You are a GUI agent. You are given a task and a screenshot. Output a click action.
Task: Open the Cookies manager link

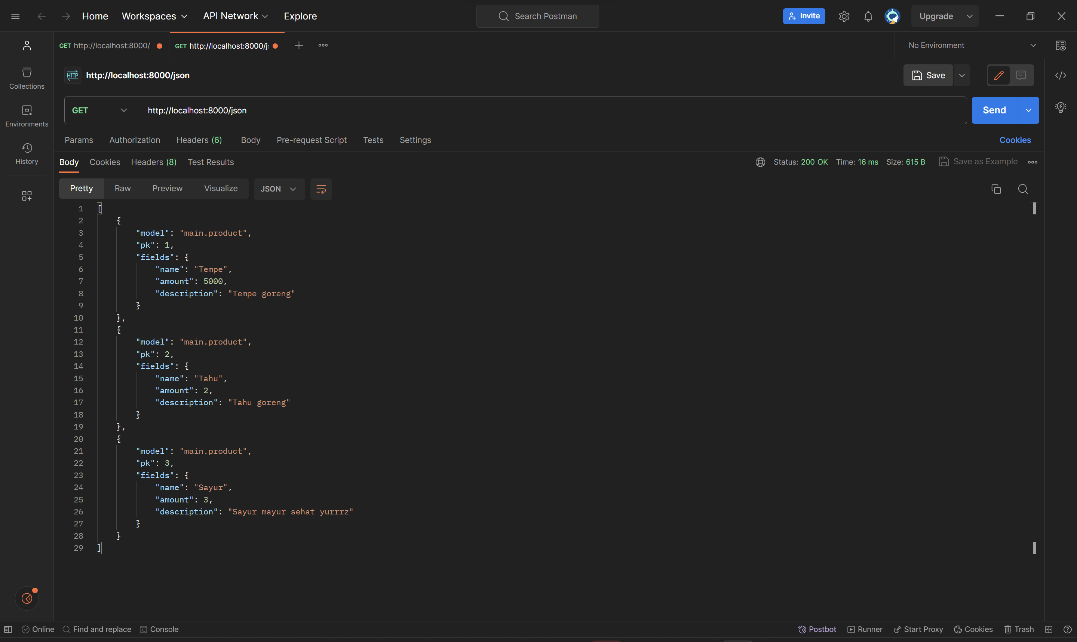[x=1015, y=140]
